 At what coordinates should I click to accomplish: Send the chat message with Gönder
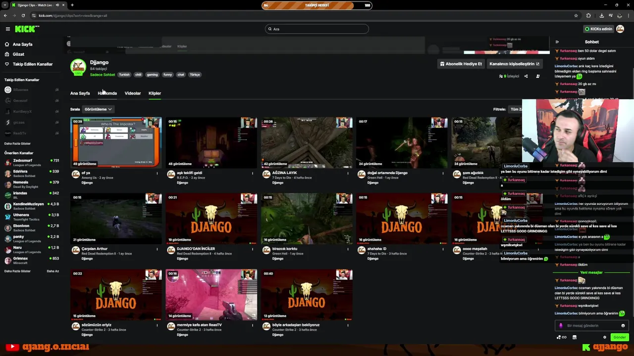coord(620,337)
